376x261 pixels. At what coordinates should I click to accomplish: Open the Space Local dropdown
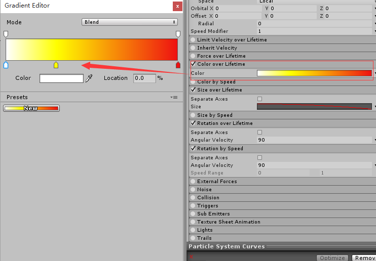[316, 2]
